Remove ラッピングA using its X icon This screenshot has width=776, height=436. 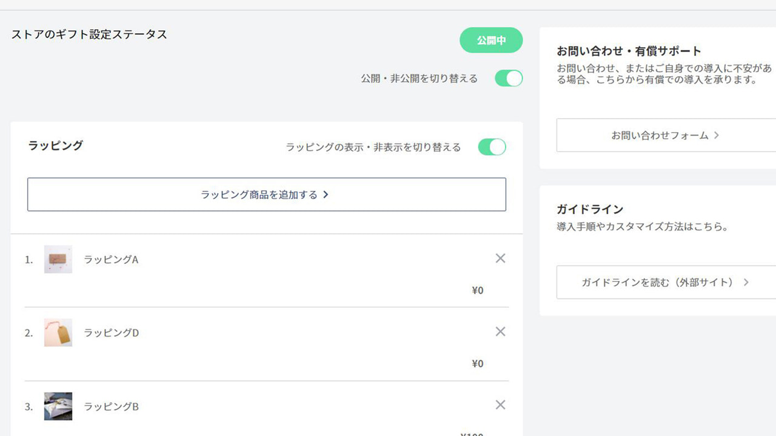click(x=500, y=258)
